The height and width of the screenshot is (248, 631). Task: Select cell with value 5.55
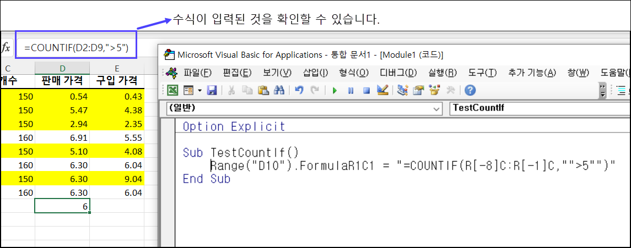click(117, 137)
